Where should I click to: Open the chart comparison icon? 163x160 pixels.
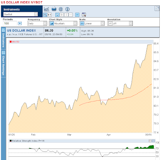[x=46, y=9]
